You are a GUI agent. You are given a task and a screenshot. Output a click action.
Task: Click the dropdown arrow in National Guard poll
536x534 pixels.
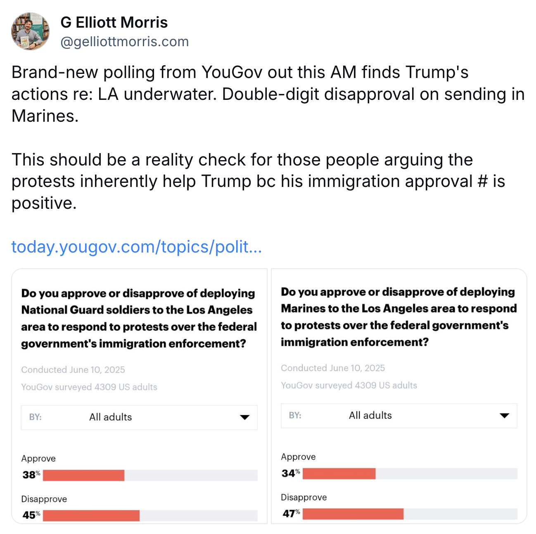(245, 417)
